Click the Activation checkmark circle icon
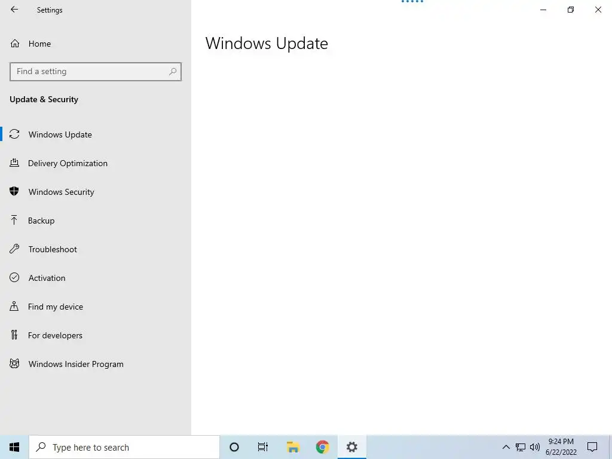Screen dimensions: 612x459 pyautogui.click(x=14, y=277)
